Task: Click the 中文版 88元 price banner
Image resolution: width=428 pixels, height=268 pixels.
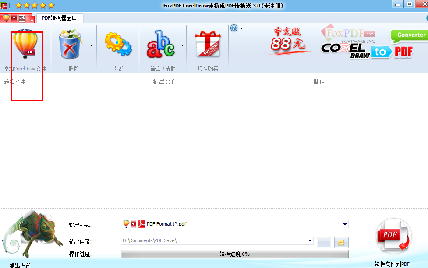Action: (289, 41)
